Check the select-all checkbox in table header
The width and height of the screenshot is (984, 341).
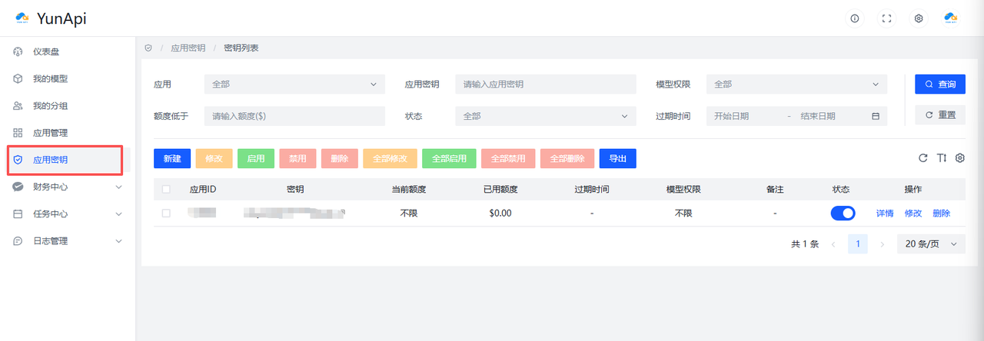pyautogui.click(x=166, y=189)
